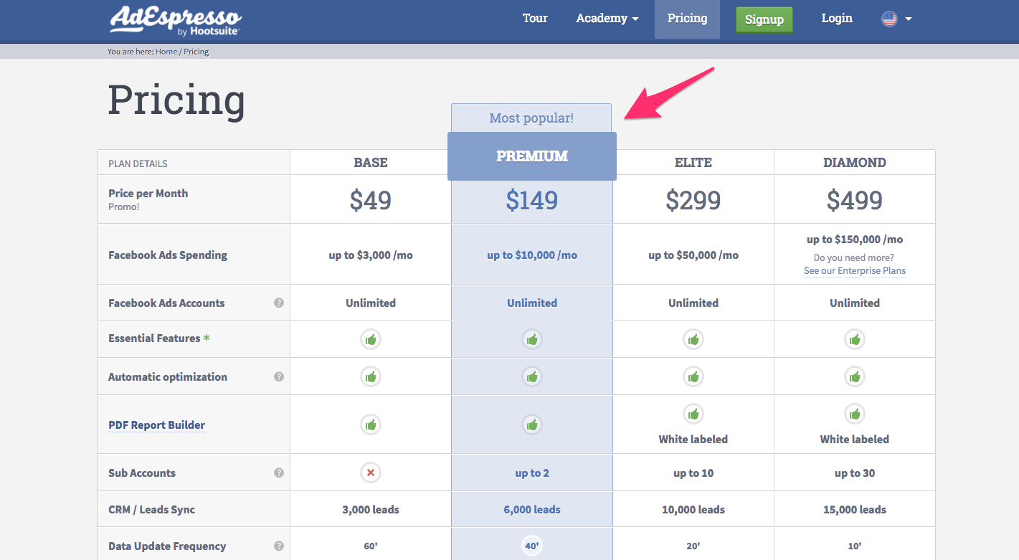Click green thumbs-up under Base Essential Features
The image size is (1019, 560).
pos(370,339)
